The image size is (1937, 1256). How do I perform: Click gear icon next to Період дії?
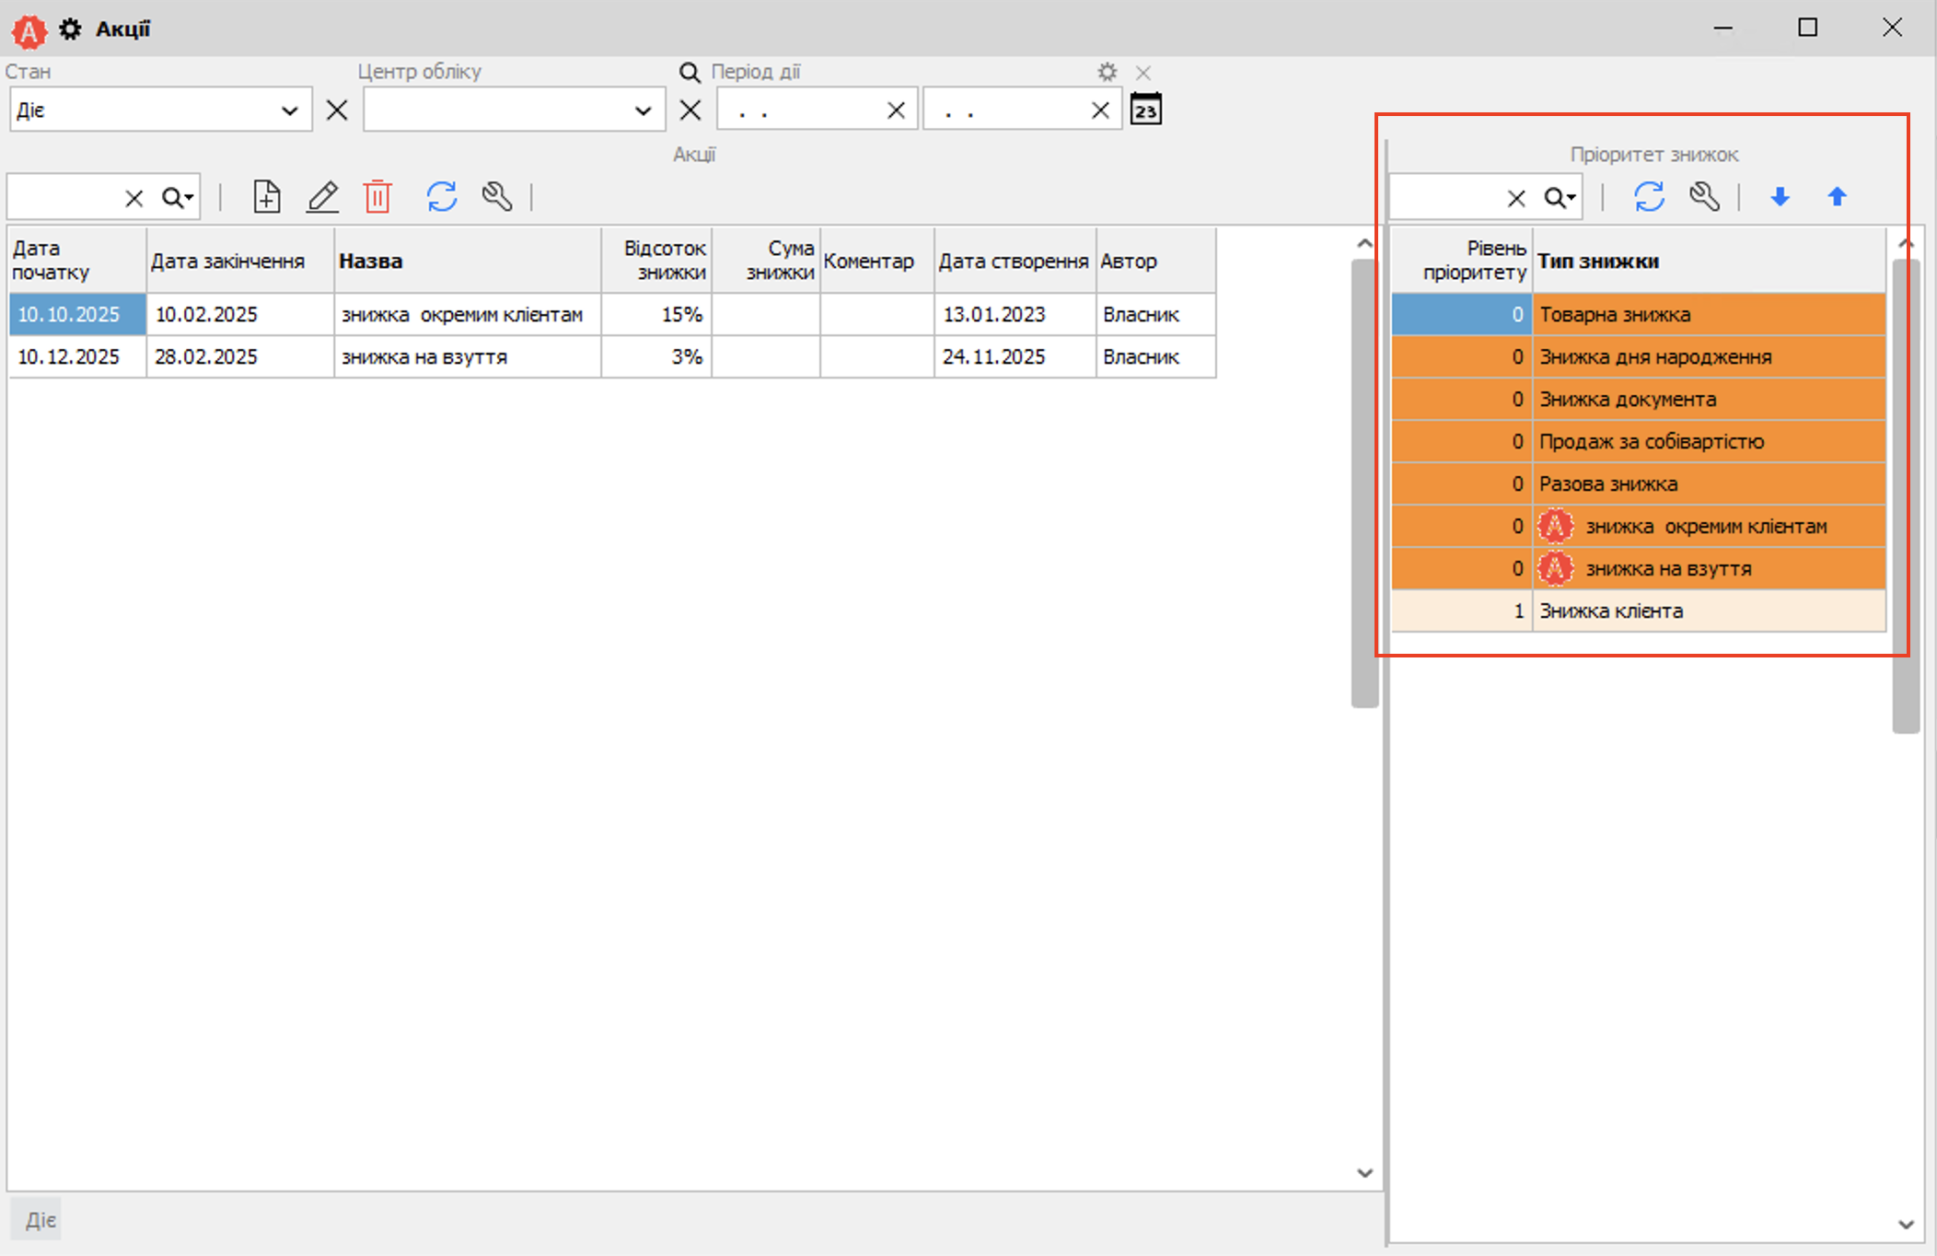click(x=1107, y=72)
